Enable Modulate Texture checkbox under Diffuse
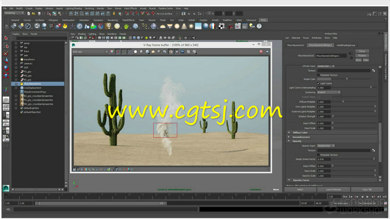Screen dimensions: 390x219 pos(318,75)
